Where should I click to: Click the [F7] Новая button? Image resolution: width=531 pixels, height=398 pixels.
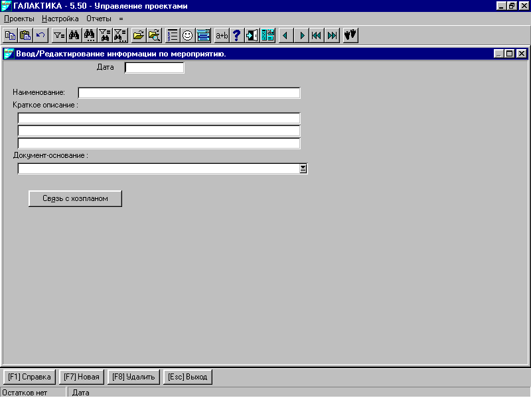pos(81,377)
